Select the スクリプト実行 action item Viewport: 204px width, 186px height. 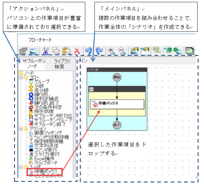click(44, 154)
